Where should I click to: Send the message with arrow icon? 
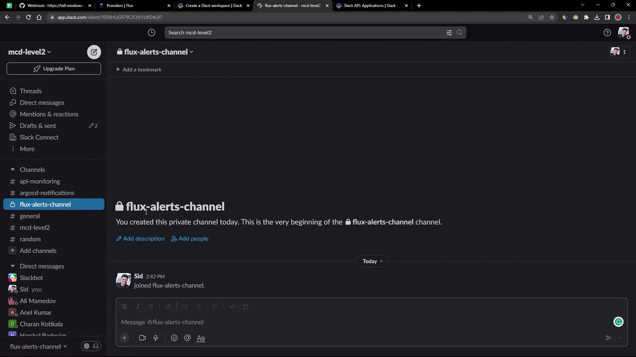608,338
